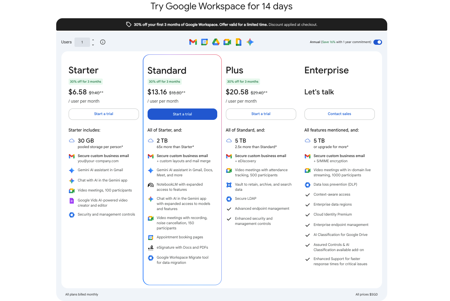Click Data loss prevention icon in Enterprise

(308, 185)
